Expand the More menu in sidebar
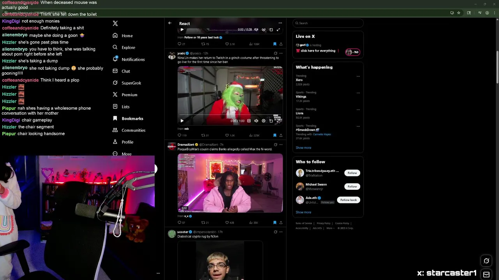The image size is (499, 280). click(122, 154)
